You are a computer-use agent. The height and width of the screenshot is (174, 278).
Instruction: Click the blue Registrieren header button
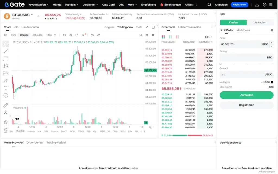click(239, 5)
